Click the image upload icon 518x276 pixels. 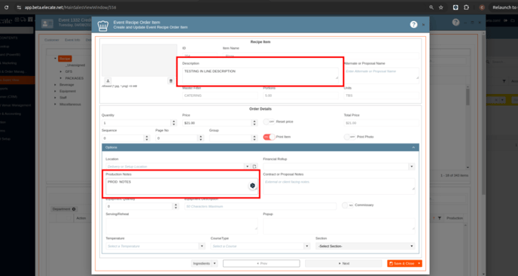(x=108, y=81)
